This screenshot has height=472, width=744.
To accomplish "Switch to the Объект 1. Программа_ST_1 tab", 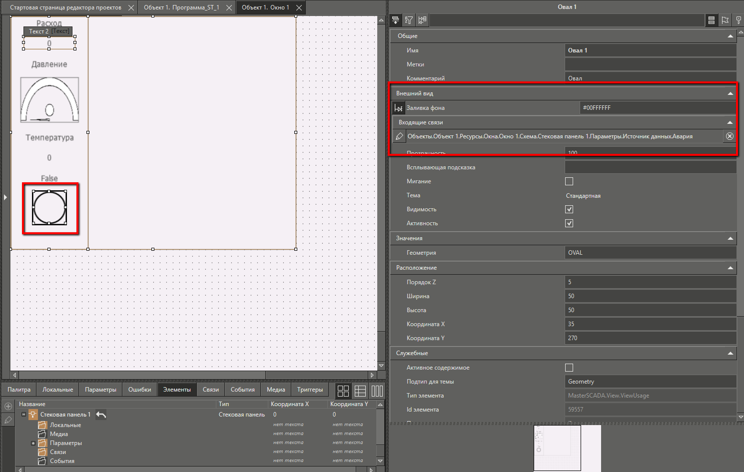I will click(x=181, y=7).
